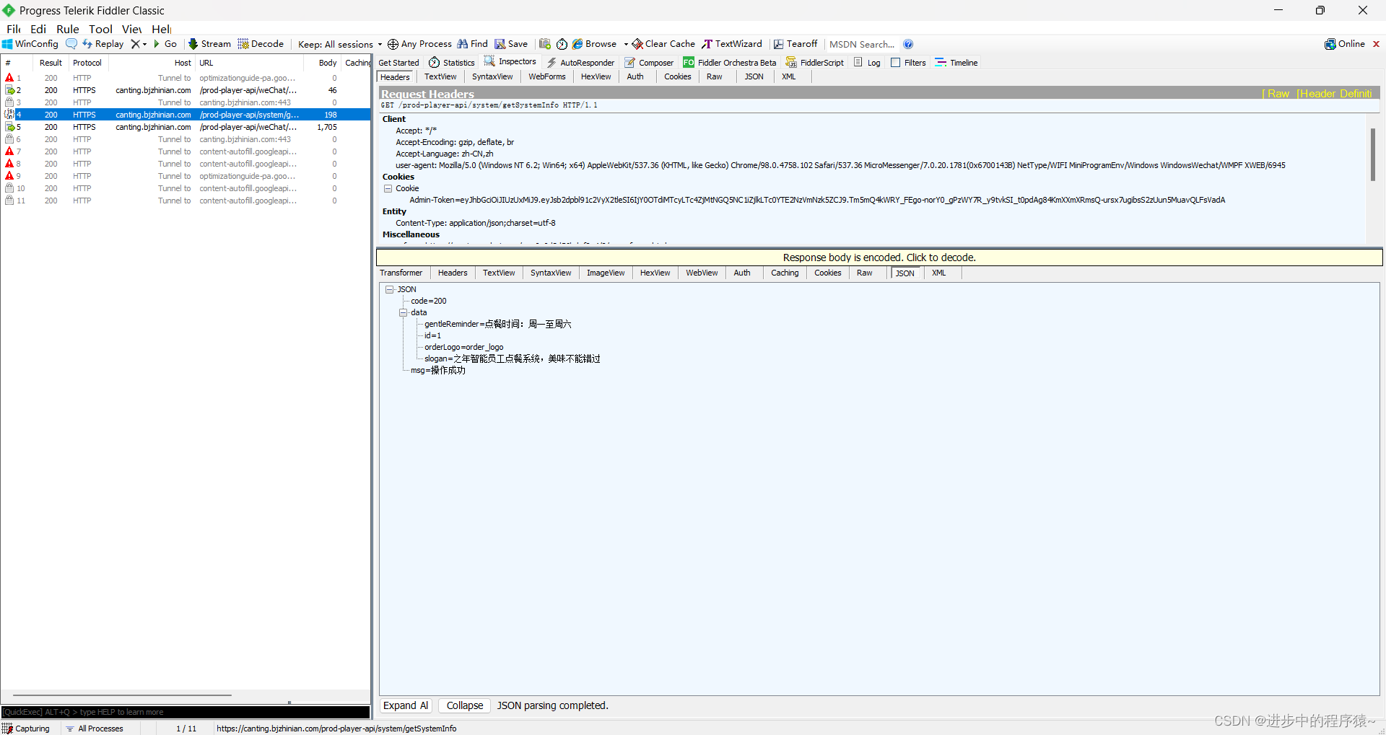This screenshot has height=735, width=1386.
Task: Open the File menu
Action: (14, 29)
